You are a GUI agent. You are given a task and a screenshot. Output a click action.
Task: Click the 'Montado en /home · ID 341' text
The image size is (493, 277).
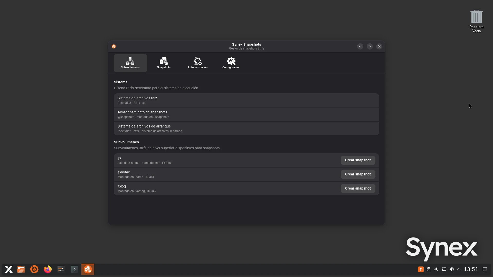pyautogui.click(x=136, y=177)
